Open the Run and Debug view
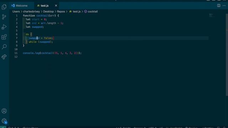The height and width of the screenshot is (128, 228). [x=4, y=27]
